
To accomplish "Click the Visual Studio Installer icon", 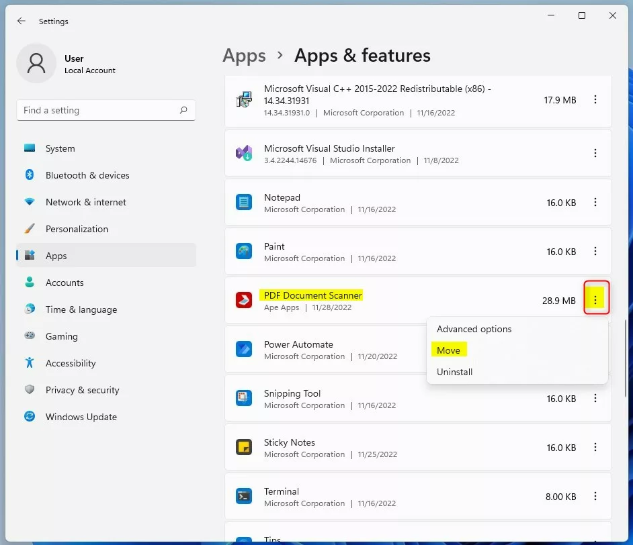I will 244,153.
